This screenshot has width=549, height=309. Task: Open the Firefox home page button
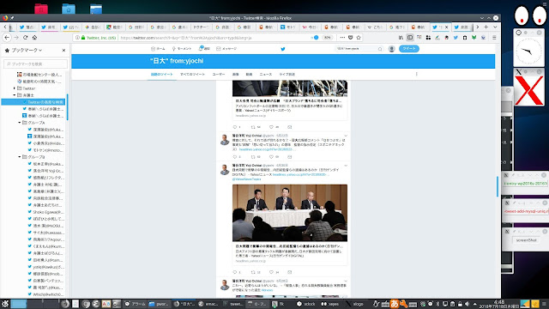pos(34,38)
